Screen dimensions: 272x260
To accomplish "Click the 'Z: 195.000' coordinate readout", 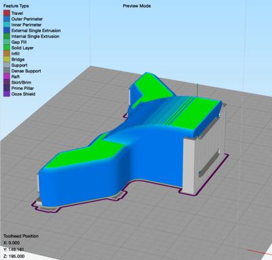I will point(14,257).
